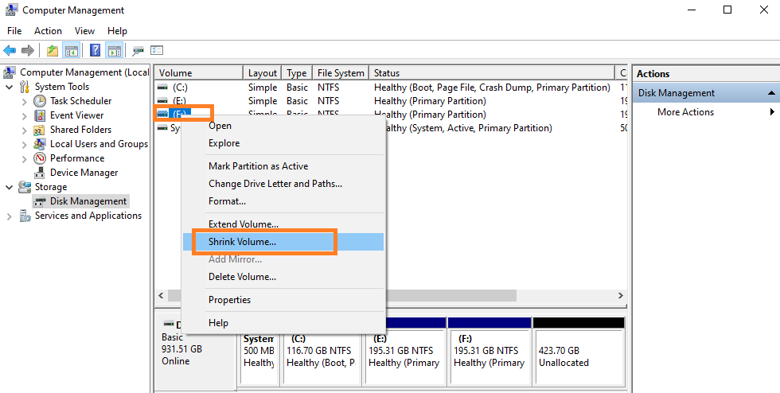The image size is (780, 393).
Task: Open the View menu
Action: 84,31
